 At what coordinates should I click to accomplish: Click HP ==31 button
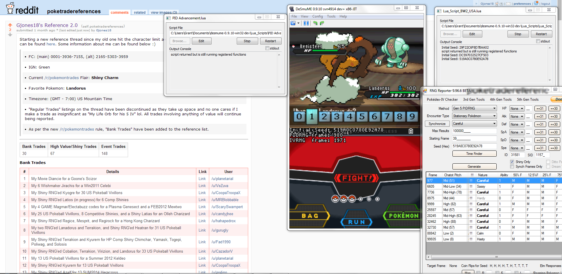click(540, 109)
